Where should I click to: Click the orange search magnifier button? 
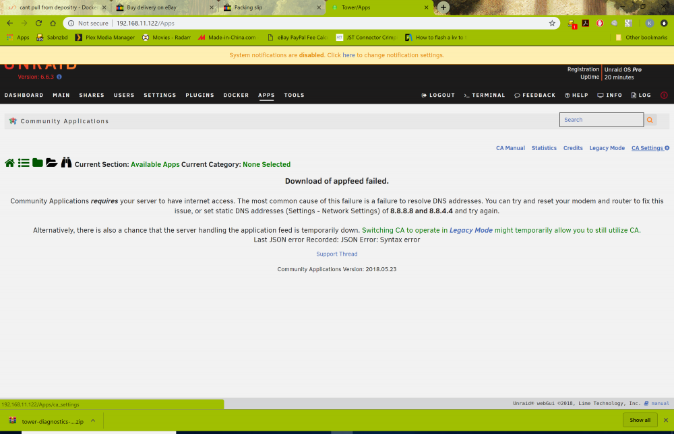tap(650, 120)
